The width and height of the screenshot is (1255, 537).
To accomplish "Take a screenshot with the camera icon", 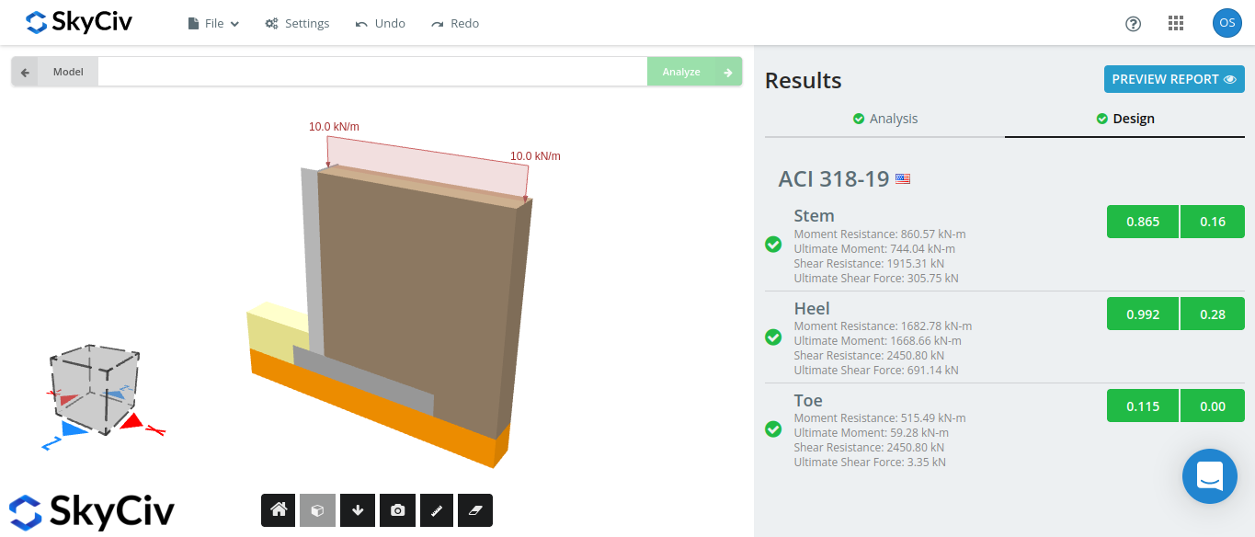I will [397, 510].
